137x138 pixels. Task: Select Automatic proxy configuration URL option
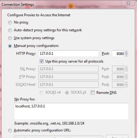pos(10,131)
